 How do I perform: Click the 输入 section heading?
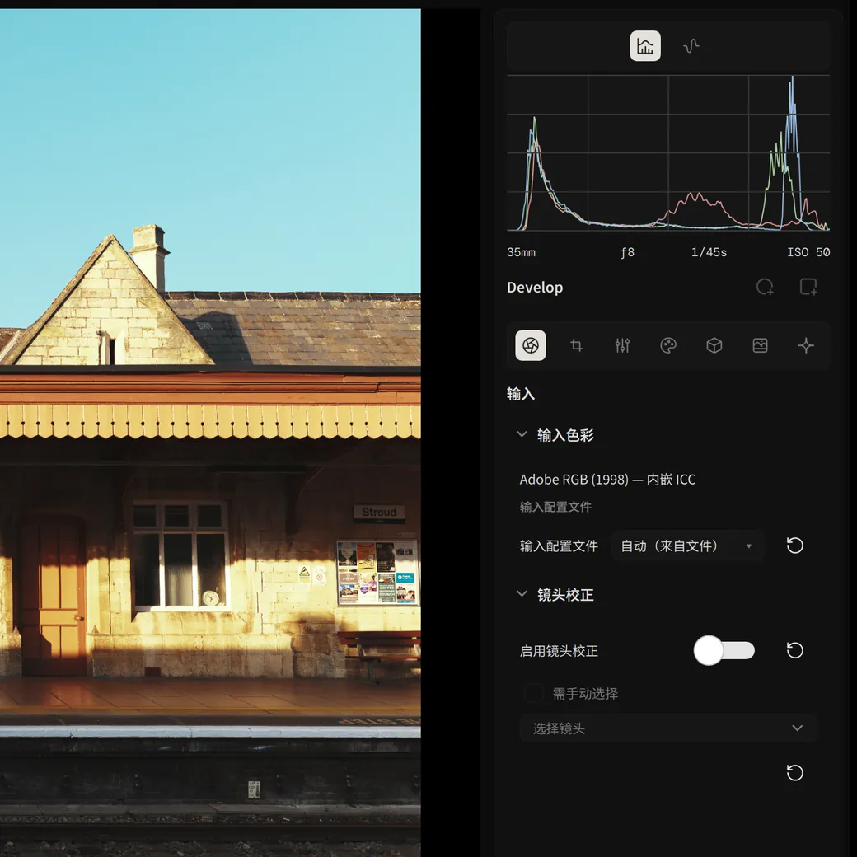pyautogui.click(x=520, y=394)
